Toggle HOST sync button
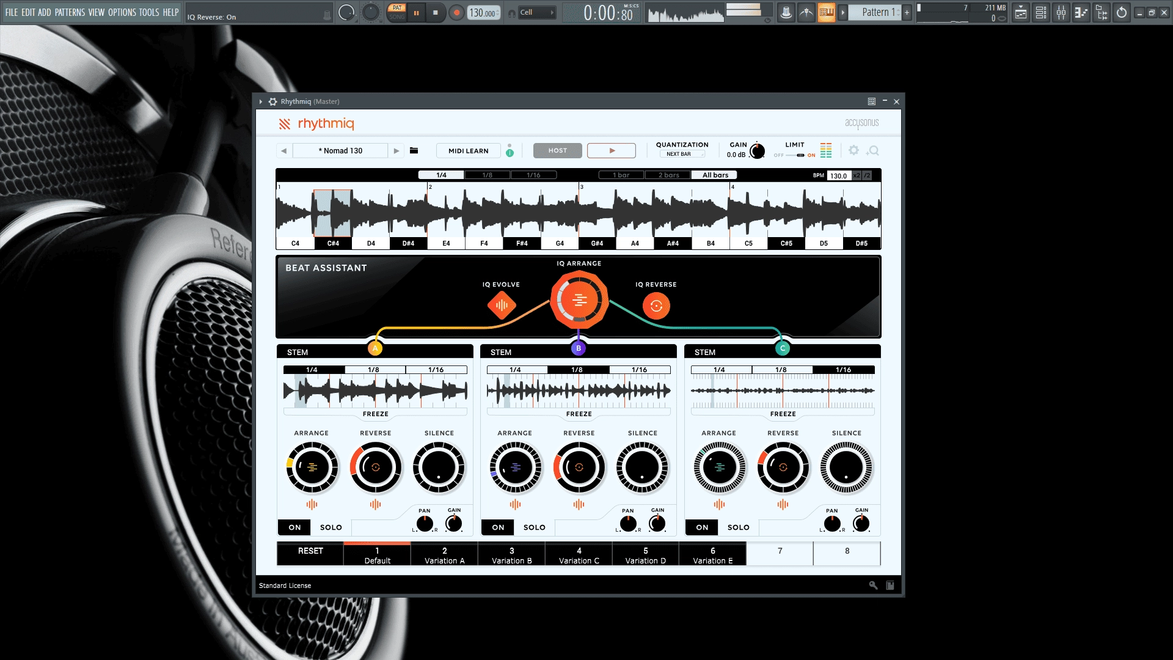The width and height of the screenshot is (1173, 660). coord(557,150)
